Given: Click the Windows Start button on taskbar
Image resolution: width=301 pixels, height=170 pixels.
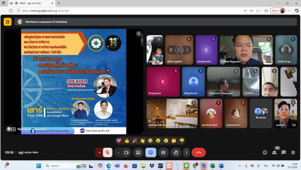Looking at the screenshot, I should pyautogui.click(x=38, y=166).
